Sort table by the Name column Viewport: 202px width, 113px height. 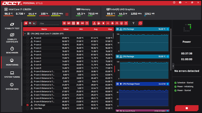44,29
